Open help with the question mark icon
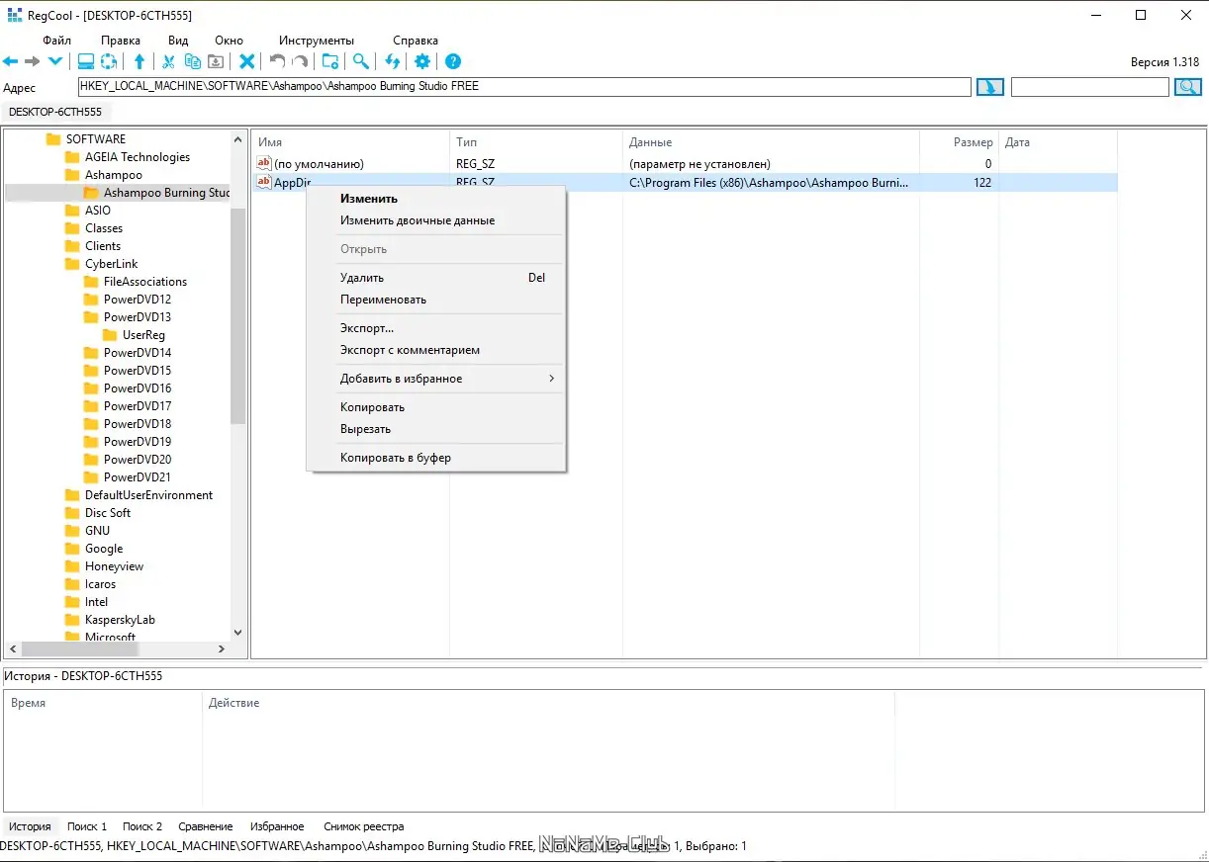The height and width of the screenshot is (862, 1209). pos(453,61)
